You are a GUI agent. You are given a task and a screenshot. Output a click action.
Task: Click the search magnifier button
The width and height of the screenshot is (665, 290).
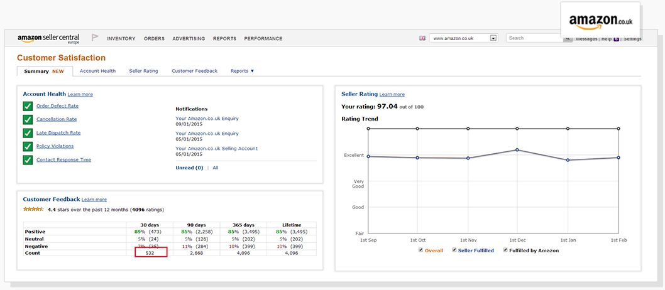pos(568,38)
